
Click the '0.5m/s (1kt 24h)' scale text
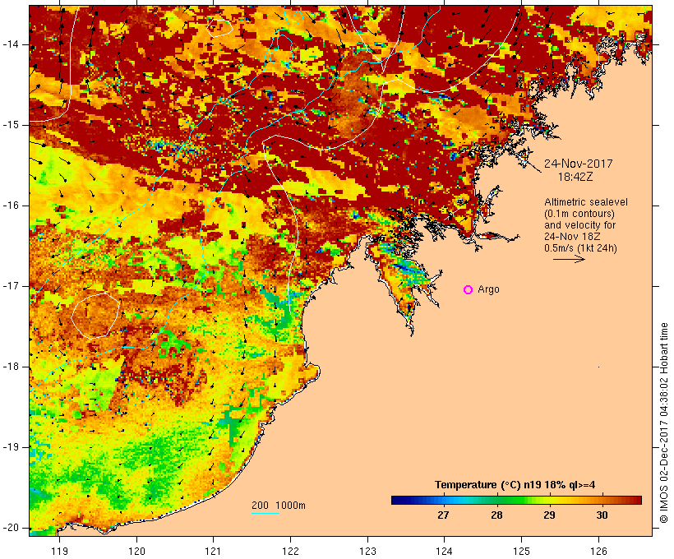580,248
